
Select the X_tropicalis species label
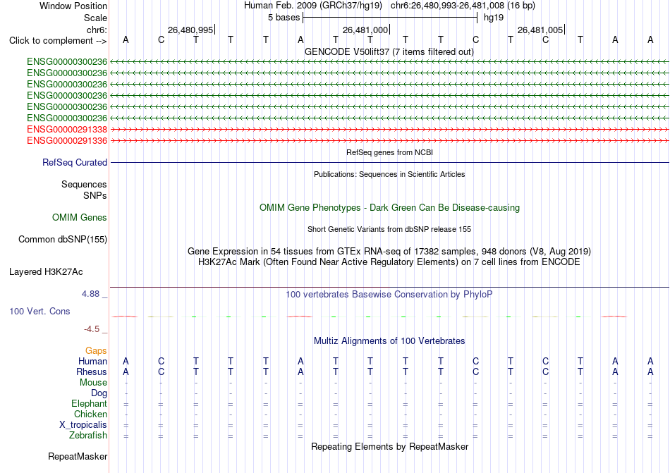coord(83,425)
